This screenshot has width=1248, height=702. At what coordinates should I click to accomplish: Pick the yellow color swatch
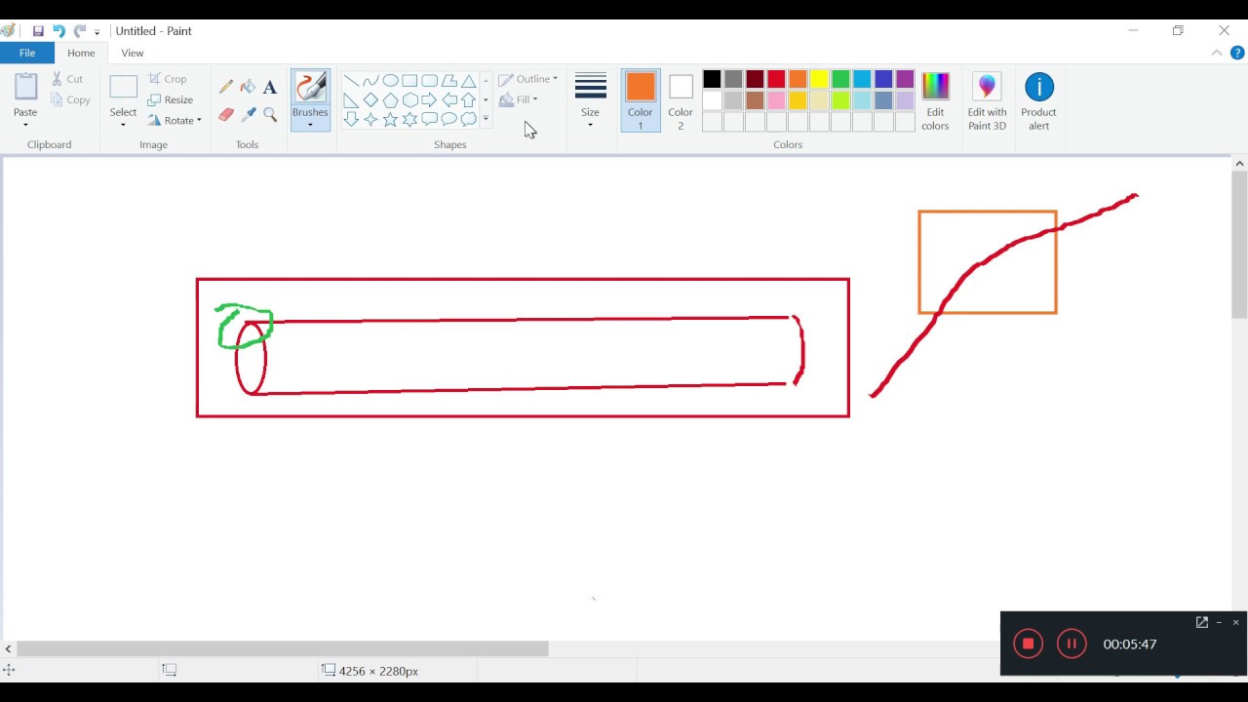click(819, 79)
